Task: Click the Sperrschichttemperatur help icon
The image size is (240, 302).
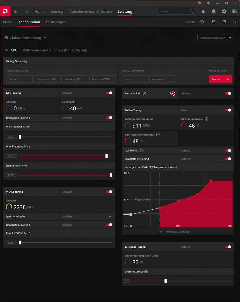Action: tap(158, 134)
